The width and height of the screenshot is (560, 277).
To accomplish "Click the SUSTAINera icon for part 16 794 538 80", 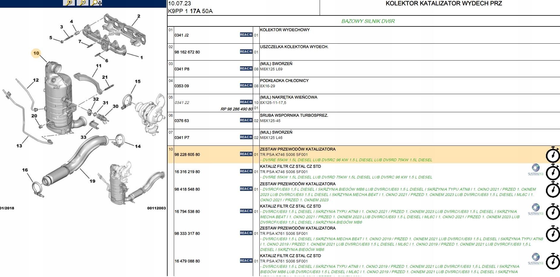I will tap(535, 209).
